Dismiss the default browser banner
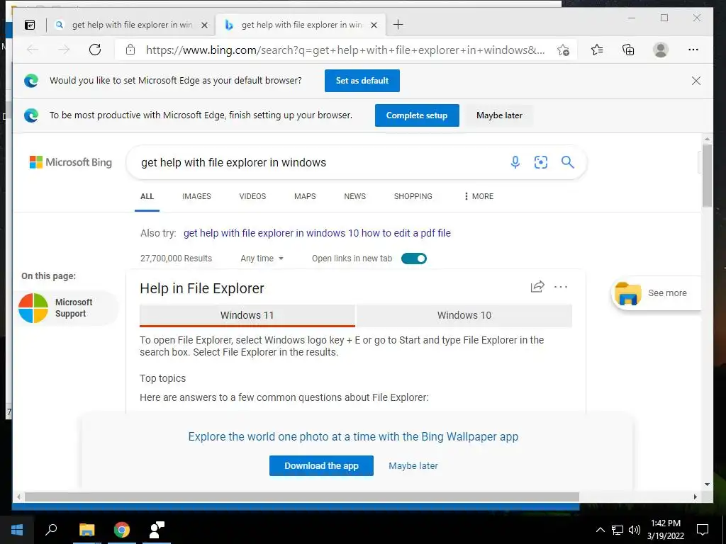Image resolution: width=726 pixels, height=544 pixels. click(696, 81)
